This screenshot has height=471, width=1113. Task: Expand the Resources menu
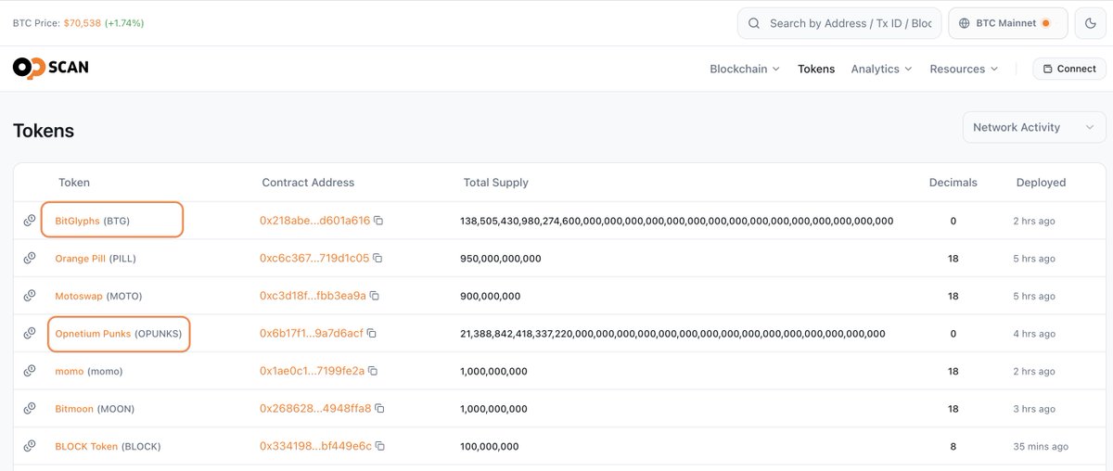[964, 69]
